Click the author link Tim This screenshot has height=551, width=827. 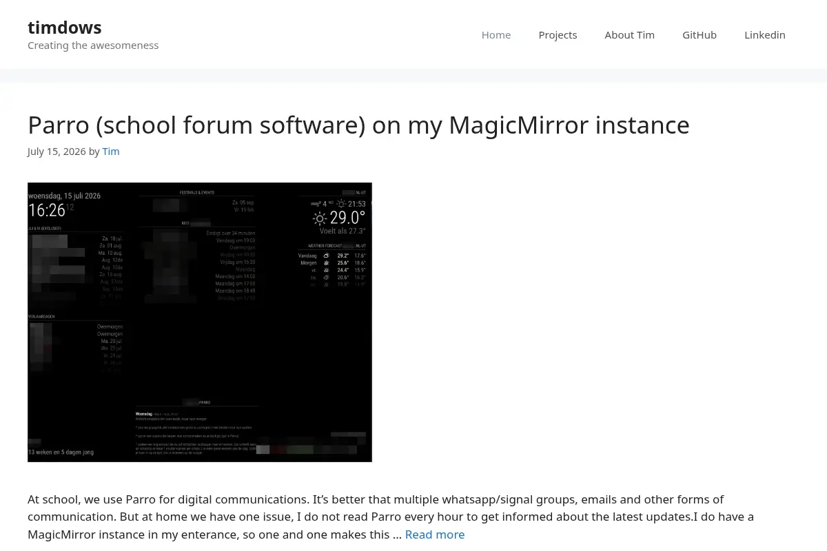pyautogui.click(x=111, y=152)
